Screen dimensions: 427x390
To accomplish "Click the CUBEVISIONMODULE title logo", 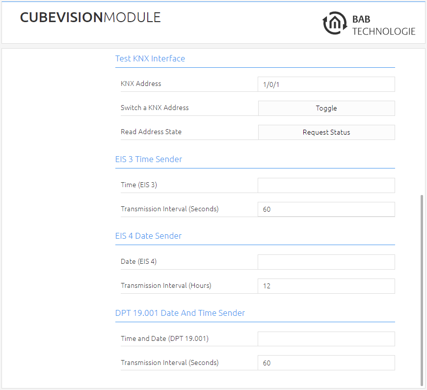I will (x=90, y=18).
